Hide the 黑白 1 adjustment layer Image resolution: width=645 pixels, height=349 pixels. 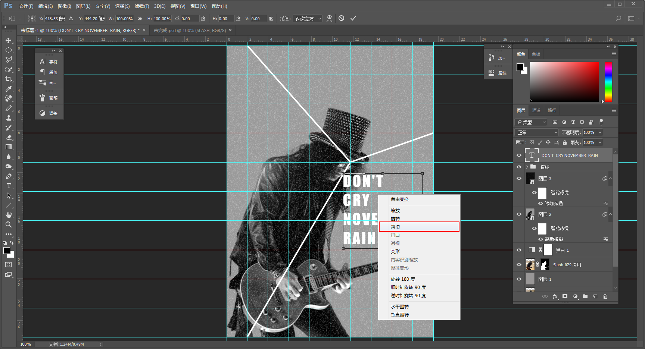pyautogui.click(x=519, y=250)
